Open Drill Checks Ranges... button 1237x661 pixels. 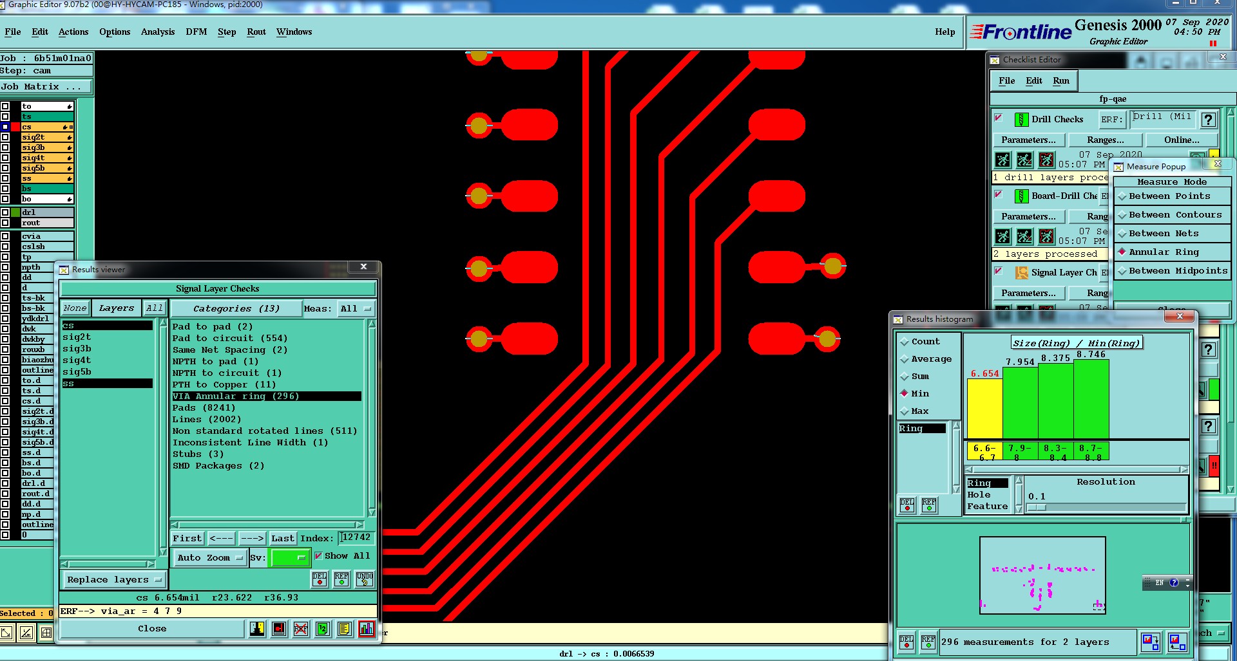1106,140
